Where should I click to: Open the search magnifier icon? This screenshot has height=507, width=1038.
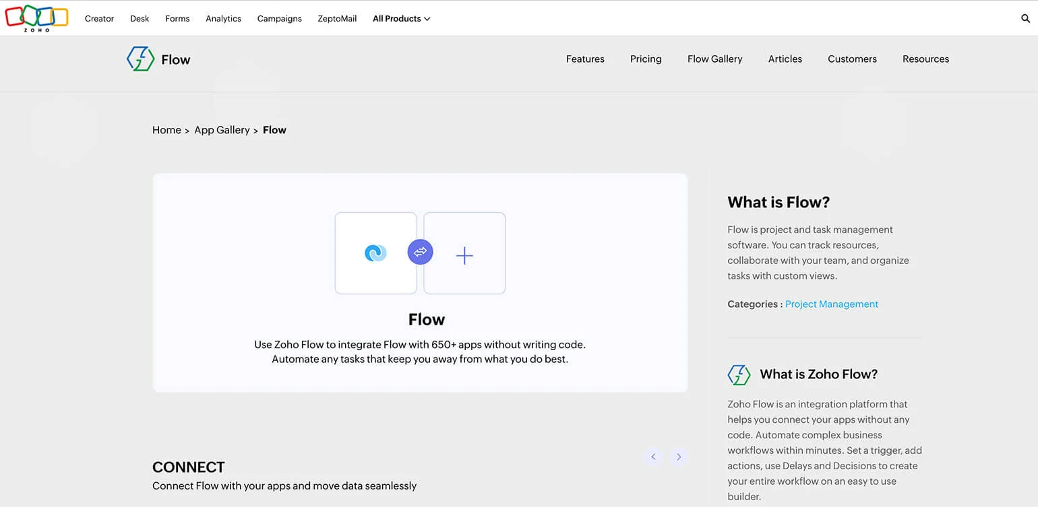pyautogui.click(x=1025, y=19)
